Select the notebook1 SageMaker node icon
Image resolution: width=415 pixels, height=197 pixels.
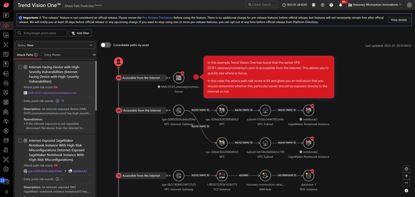pyautogui.click(x=308, y=110)
